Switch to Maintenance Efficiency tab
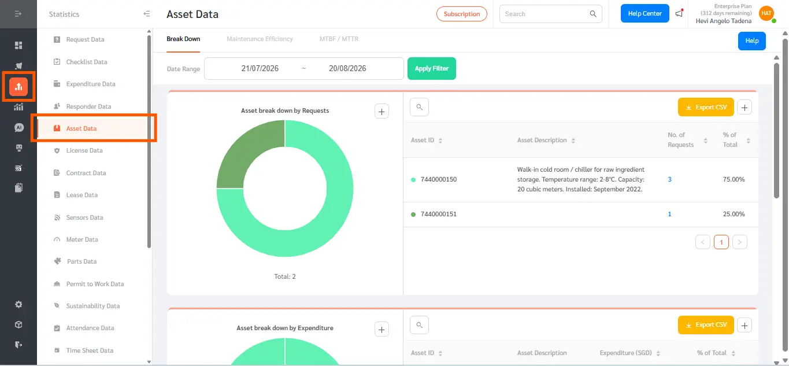Screen dimensions: 789x366 pyautogui.click(x=260, y=39)
